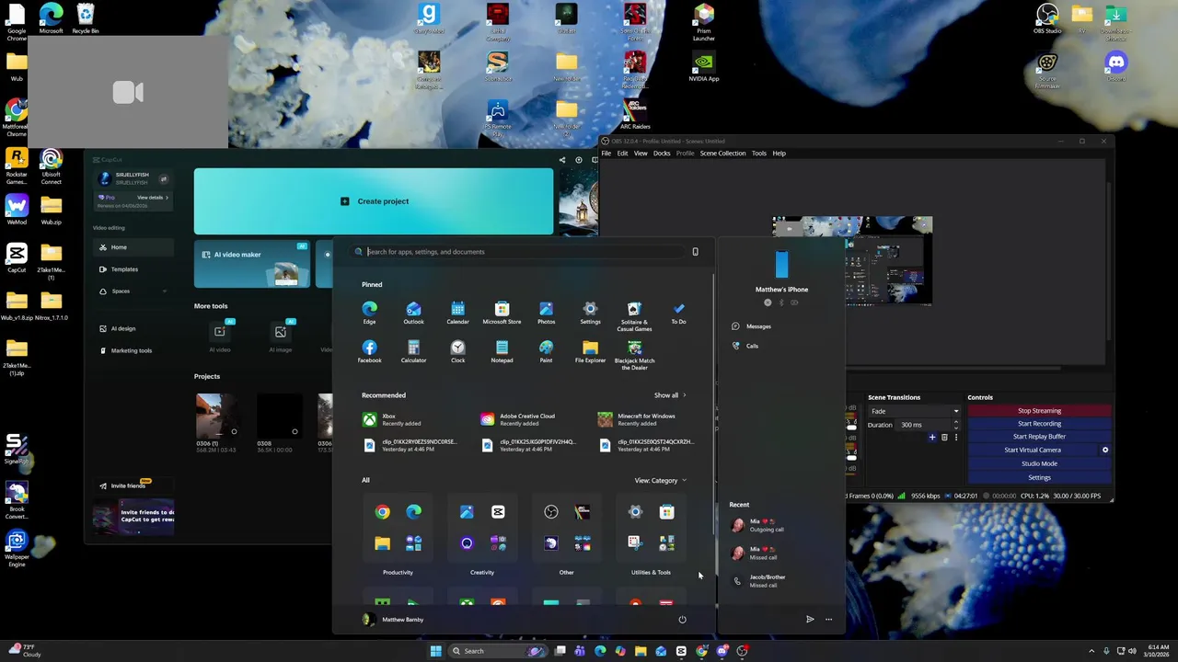
Task: Open the pinned Calendar app
Action: 457,313
